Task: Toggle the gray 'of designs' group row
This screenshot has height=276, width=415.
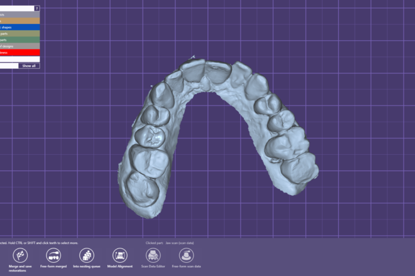Action: [x=20, y=46]
